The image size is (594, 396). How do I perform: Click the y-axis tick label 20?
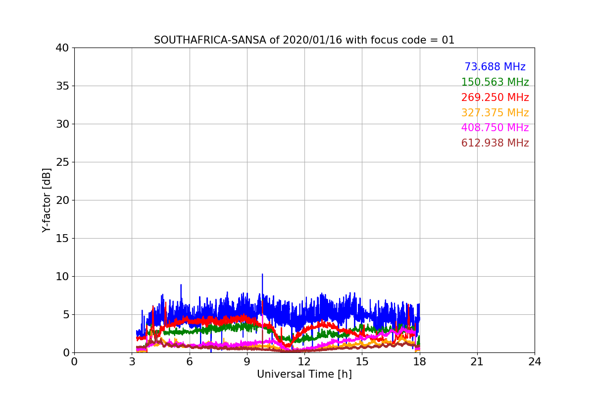coord(62,200)
